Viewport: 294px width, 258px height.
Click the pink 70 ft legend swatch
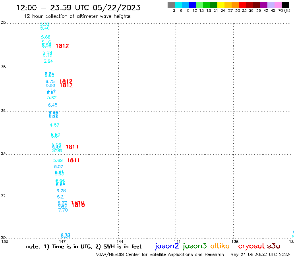[278, 5]
